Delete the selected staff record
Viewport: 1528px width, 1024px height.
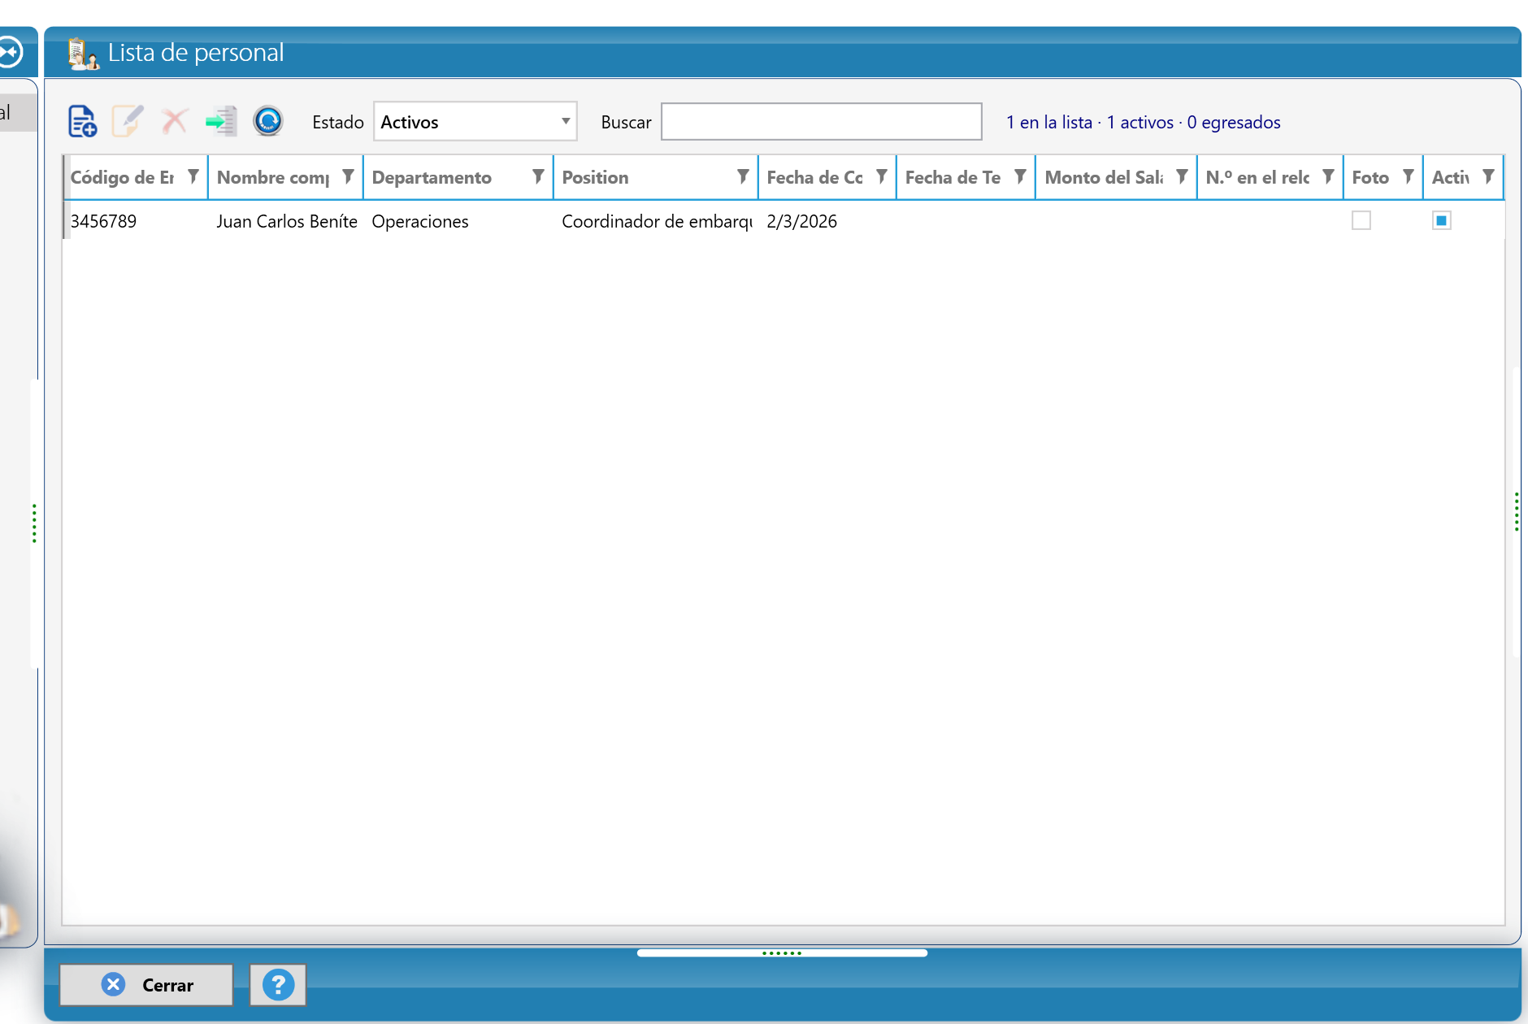coord(174,122)
